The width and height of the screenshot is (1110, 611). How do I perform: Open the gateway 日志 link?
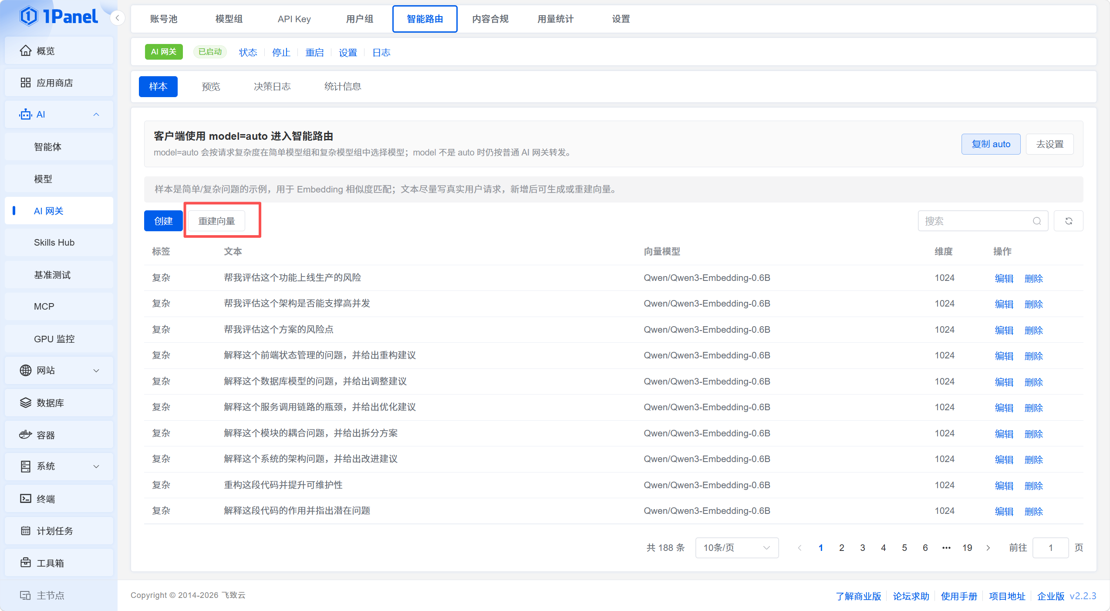381,53
